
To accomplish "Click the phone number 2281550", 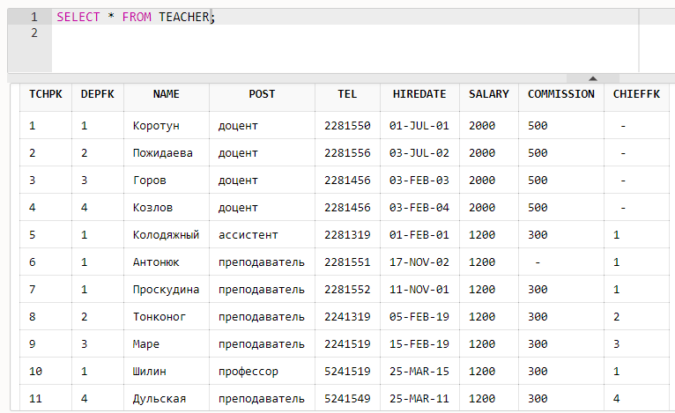I will 347,126.
